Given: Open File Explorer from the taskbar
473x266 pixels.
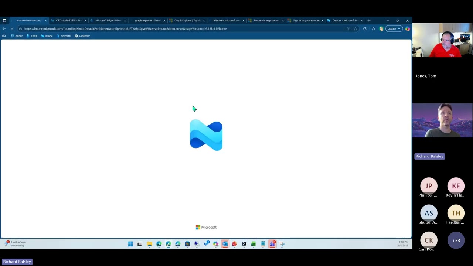Looking at the screenshot, I should coord(149,244).
